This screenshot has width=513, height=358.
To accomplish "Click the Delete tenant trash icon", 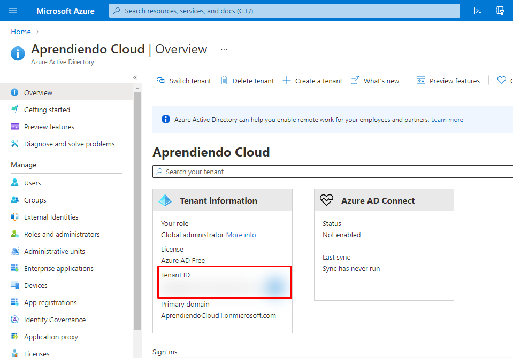I will [x=224, y=81].
